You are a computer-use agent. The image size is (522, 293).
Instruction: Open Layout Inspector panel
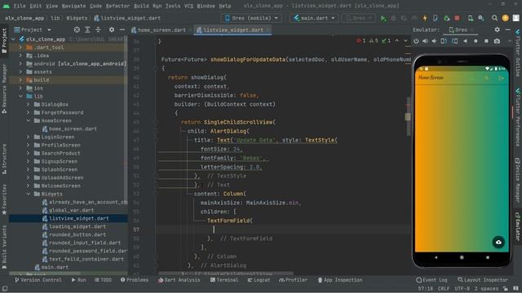483,280
